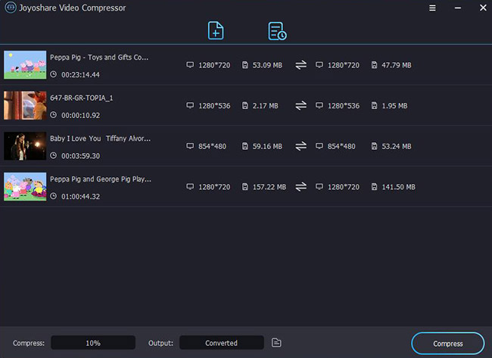This screenshot has width=492, height=358.
Task: Select the Peppa Pig and George thumbnail
Action: (25, 187)
